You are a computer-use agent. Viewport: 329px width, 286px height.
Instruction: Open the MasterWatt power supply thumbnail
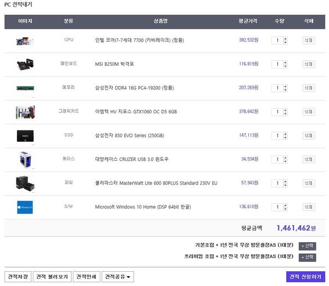pos(25,184)
